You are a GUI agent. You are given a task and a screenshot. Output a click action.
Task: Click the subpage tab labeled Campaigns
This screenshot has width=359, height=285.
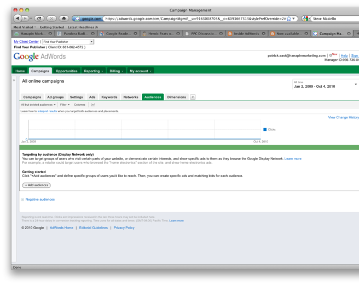point(32,97)
